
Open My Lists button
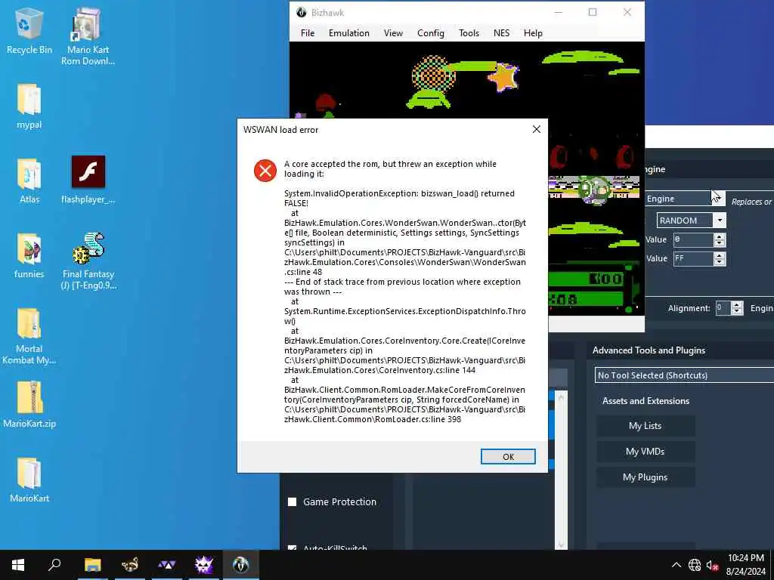coord(646,426)
